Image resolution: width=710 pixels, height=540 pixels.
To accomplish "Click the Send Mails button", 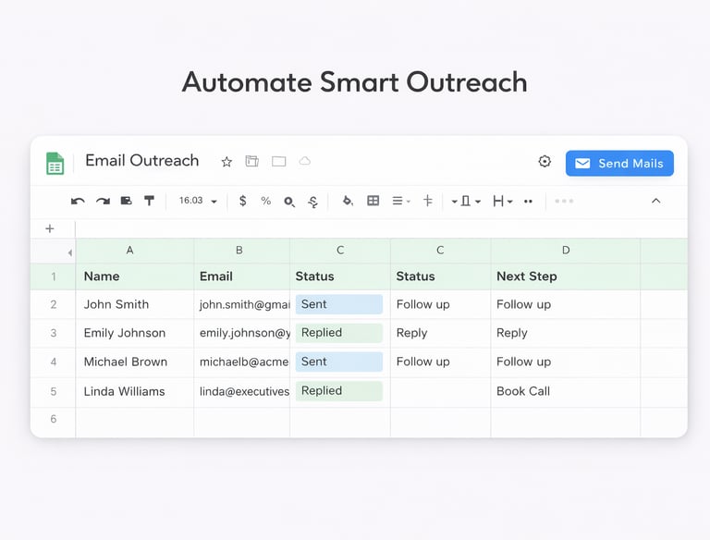I will pos(619,163).
